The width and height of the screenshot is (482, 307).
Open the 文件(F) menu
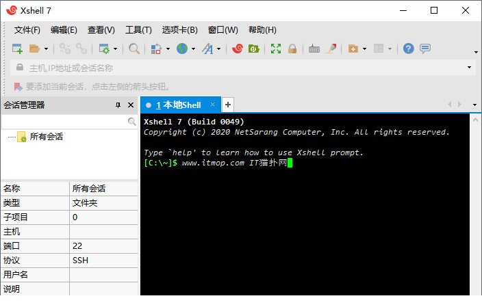tap(27, 30)
